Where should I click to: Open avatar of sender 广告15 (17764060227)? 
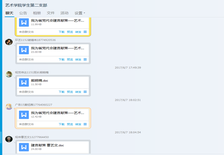[9, 107]
